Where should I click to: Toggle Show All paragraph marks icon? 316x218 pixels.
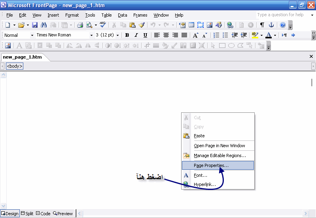[x=262, y=25]
